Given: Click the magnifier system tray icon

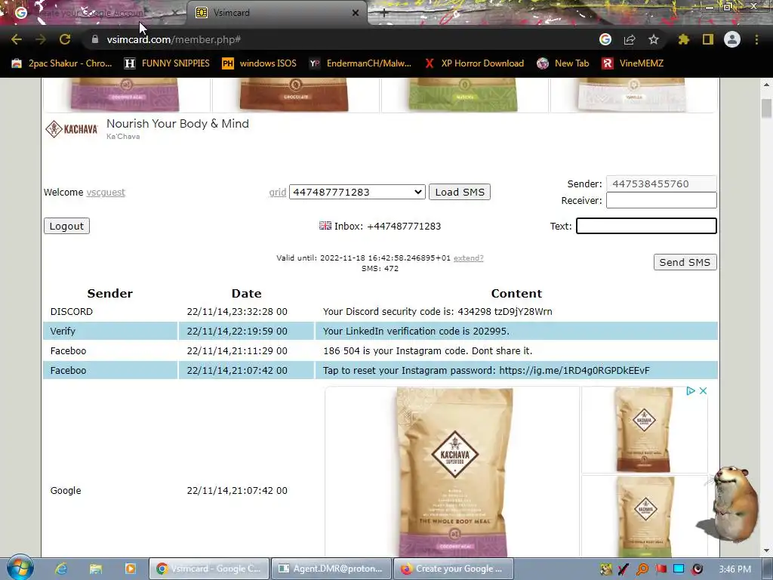Looking at the screenshot, I should click(x=642, y=569).
